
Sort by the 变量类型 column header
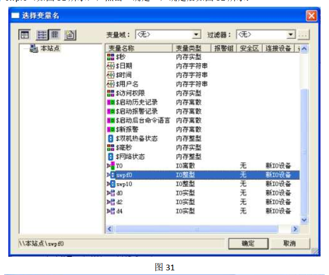point(191,48)
